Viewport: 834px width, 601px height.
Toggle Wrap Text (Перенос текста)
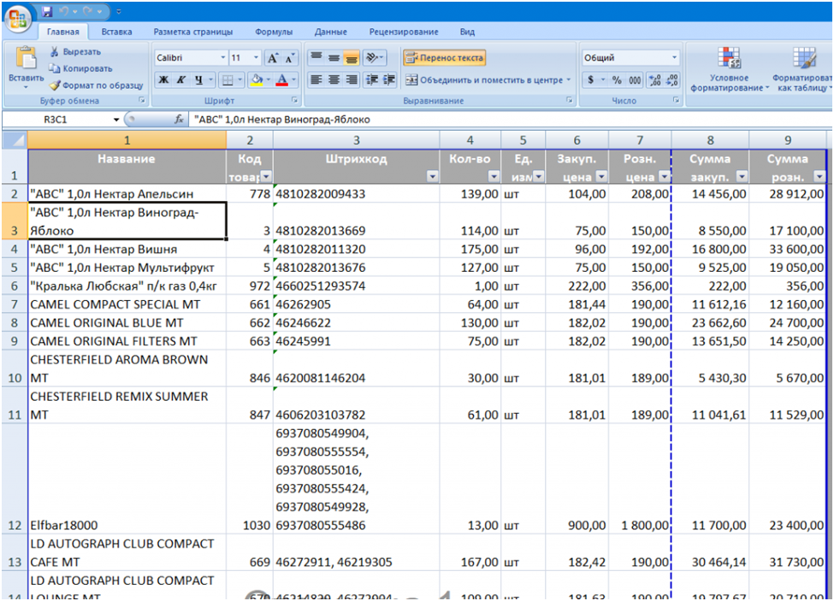(x=444, y=58)
